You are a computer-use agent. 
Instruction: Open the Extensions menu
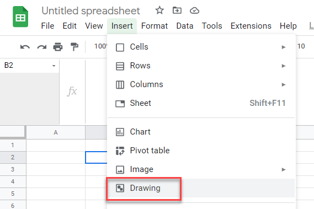coord(251,26)
